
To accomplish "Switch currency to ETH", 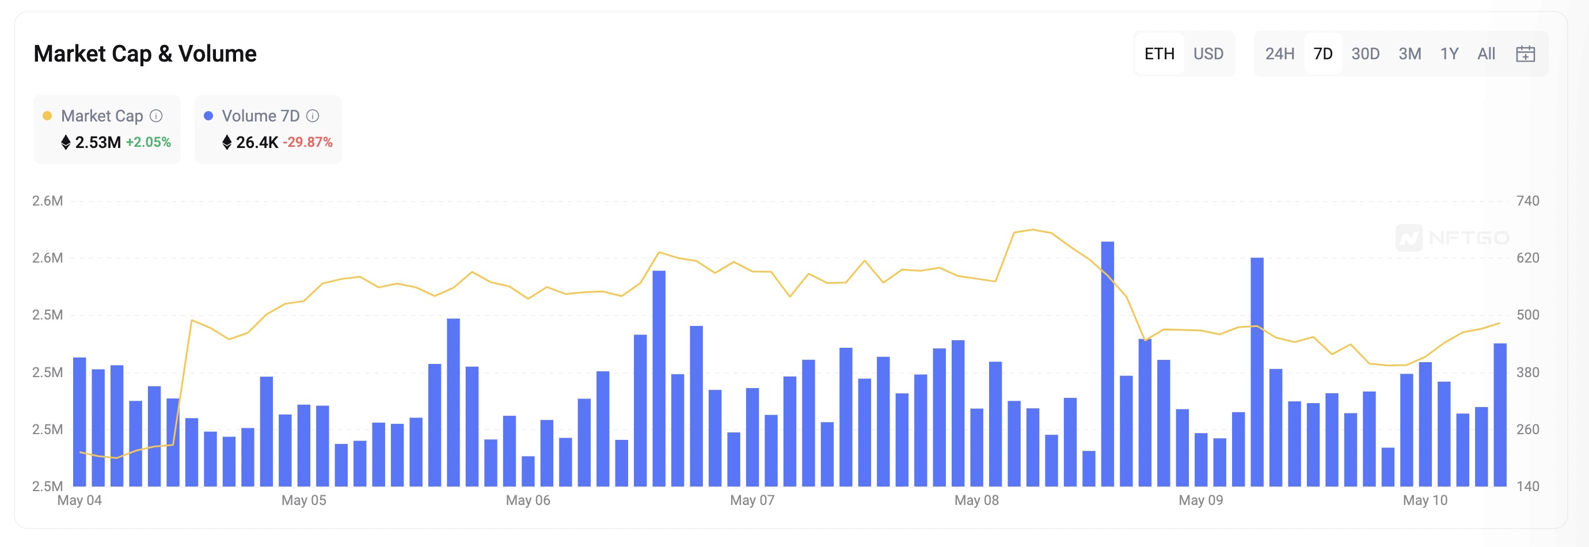I will coord(1159,54).
